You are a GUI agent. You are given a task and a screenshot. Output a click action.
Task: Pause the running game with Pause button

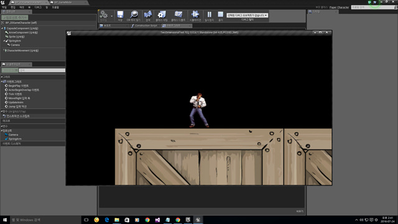click(209, 14)
